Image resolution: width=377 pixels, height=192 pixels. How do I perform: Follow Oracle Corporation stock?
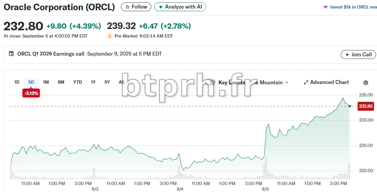(136, 7)
